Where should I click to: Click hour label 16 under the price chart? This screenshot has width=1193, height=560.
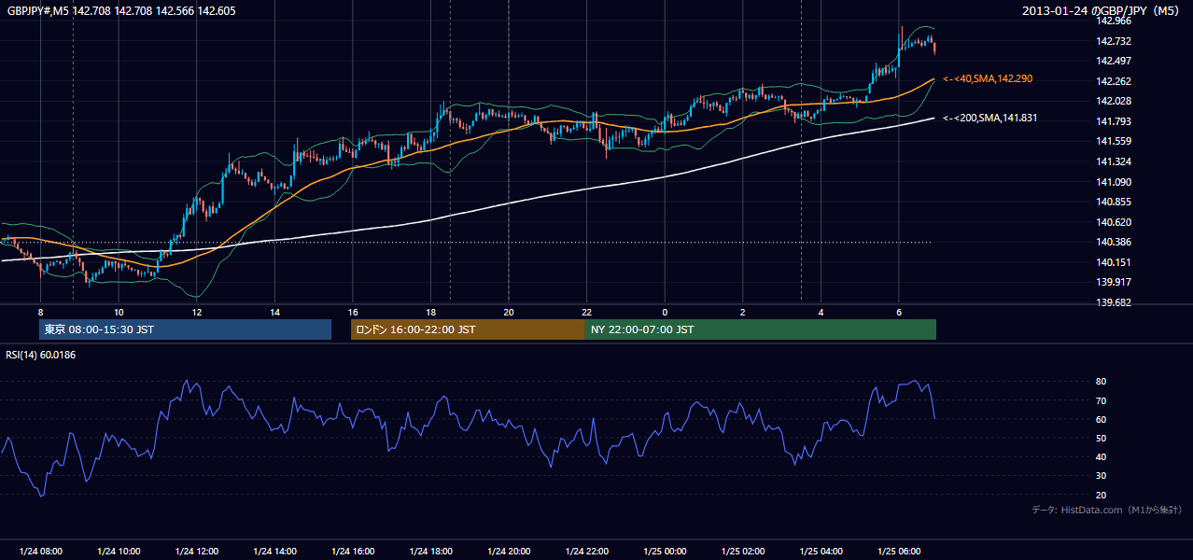[353, 312]
